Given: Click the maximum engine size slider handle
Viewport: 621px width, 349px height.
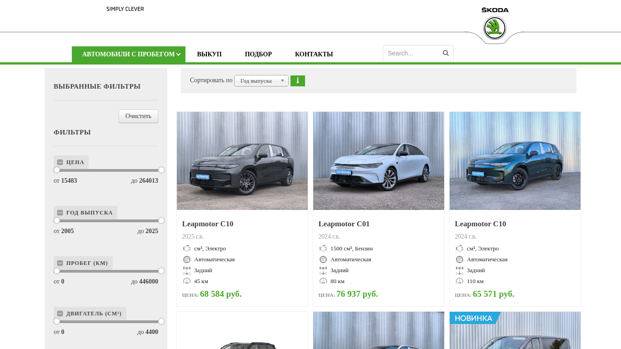Looking at the screenshot, I should 161,321.
